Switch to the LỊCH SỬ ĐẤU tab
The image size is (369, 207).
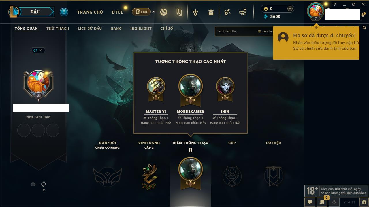90,28
